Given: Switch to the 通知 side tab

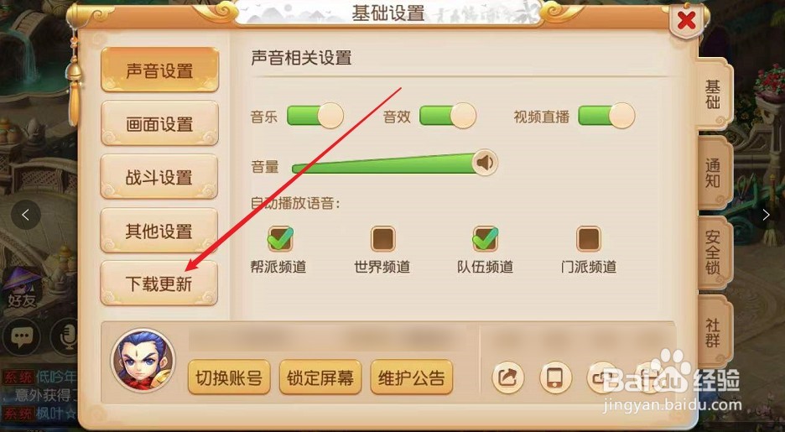Looking at the screenshot, I should pos(715,173).
